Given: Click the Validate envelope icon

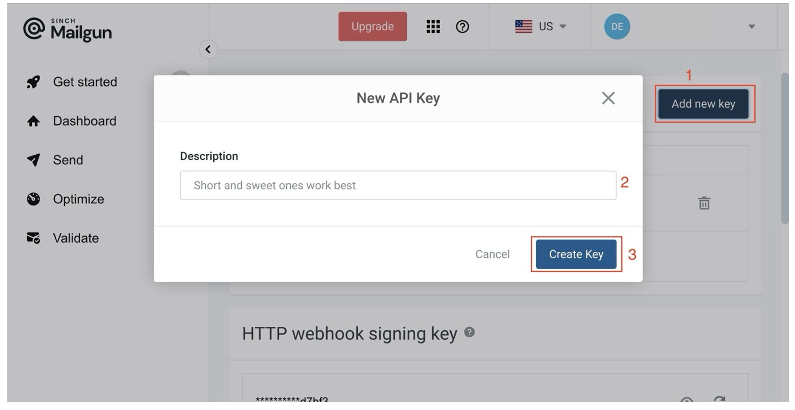Looking at the screenshot, I should [33, 238].
